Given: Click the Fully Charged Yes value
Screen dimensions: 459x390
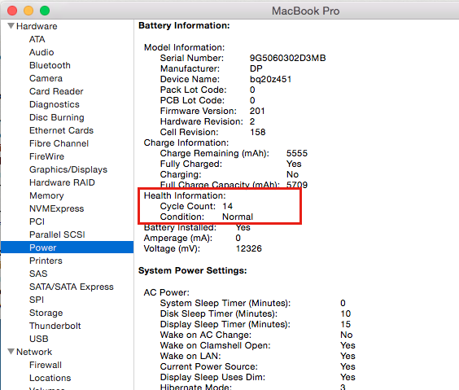Looking at the screenshot, I should [294, 164].
